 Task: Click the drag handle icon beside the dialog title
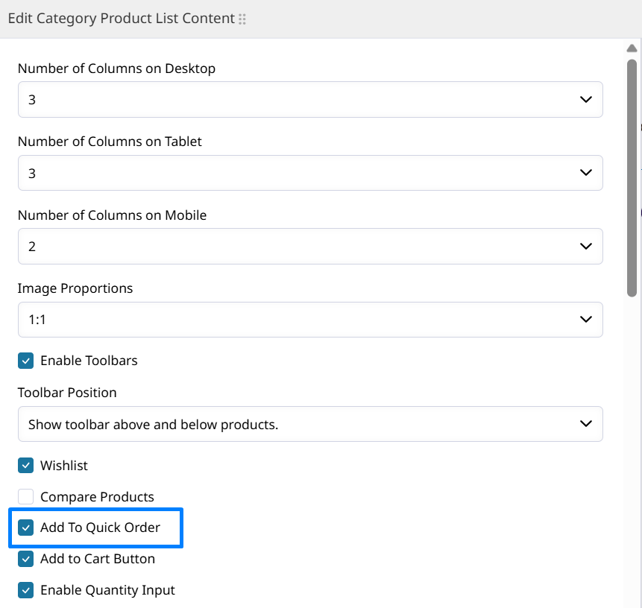(242, 19)
